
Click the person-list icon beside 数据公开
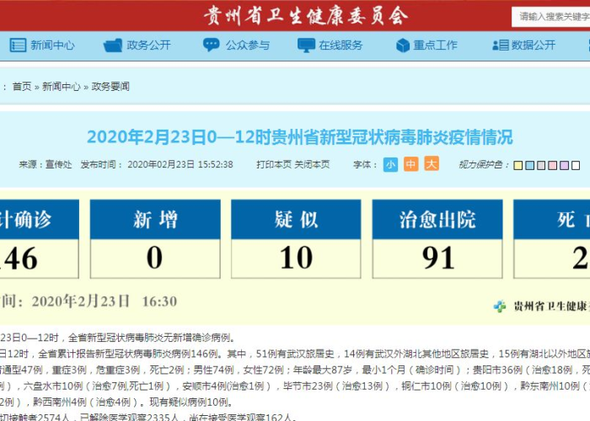point(501,45)
